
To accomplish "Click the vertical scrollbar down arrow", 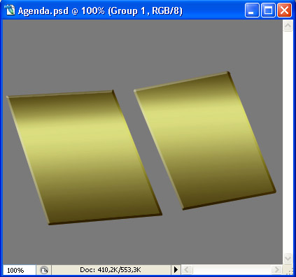I will pos(288,258).
